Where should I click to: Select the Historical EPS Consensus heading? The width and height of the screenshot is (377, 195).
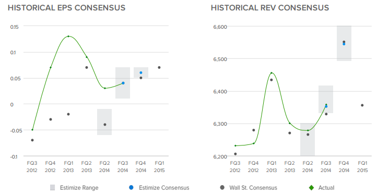[x=67, y=8]
